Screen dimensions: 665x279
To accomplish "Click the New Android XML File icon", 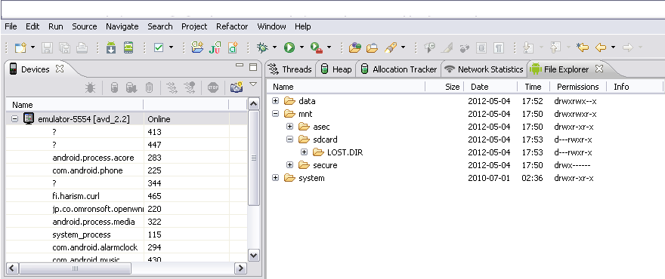I will [233, 48].
